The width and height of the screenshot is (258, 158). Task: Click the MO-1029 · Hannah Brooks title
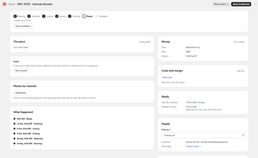(35, 4)
